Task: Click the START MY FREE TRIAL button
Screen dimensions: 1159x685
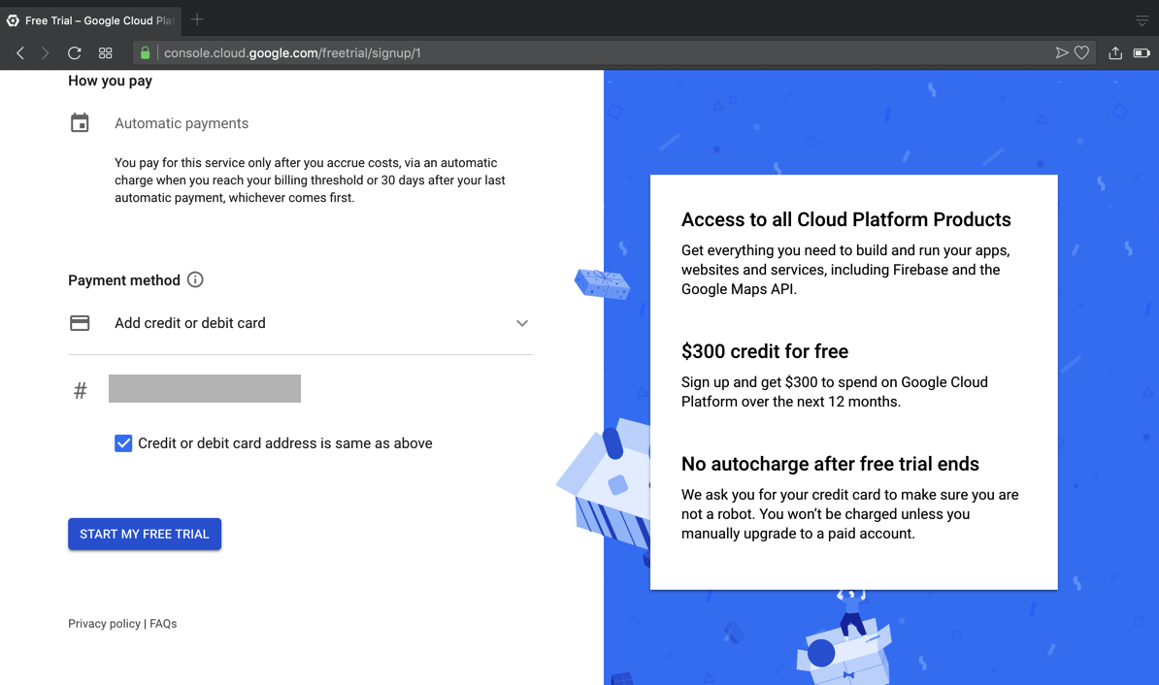Action: 145,534
